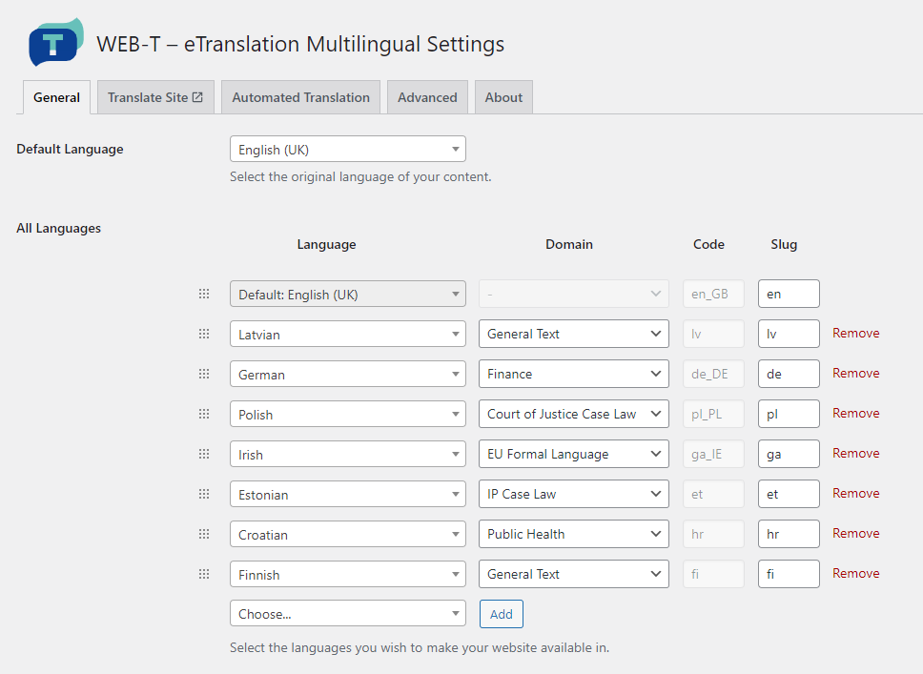Switch to the General tab
Viewport: 923px width, 674px height.
coord(56,97)
